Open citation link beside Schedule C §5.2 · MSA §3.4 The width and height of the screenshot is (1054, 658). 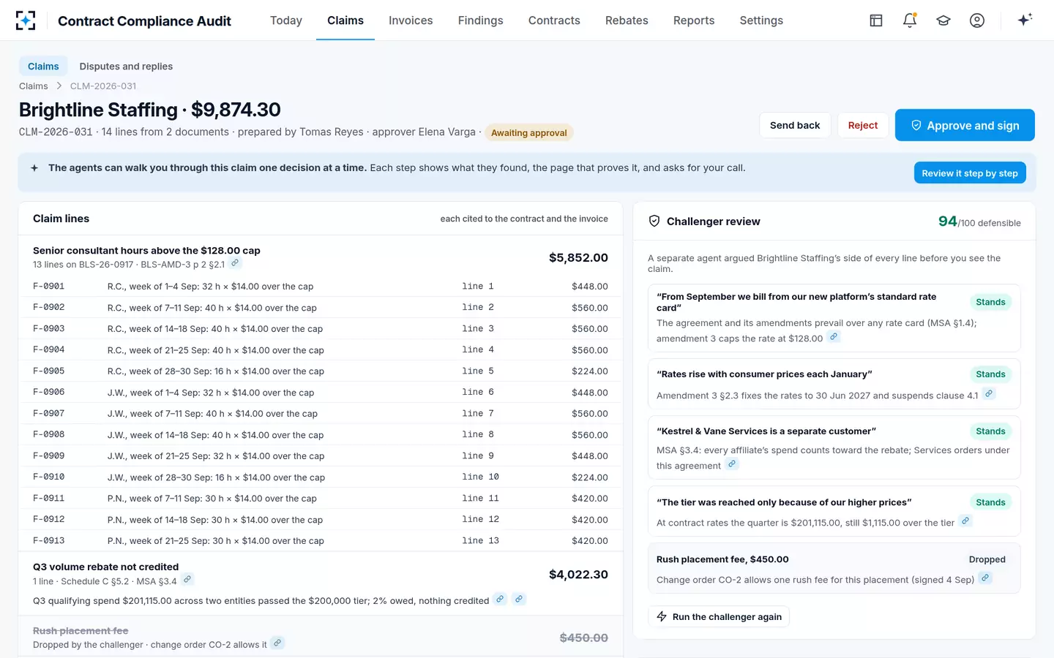(x=187, y=580)
